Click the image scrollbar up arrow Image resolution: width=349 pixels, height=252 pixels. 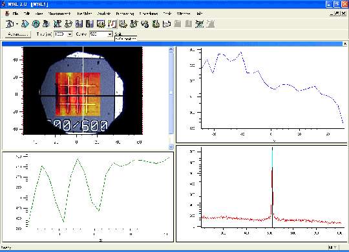coord(171,49)
